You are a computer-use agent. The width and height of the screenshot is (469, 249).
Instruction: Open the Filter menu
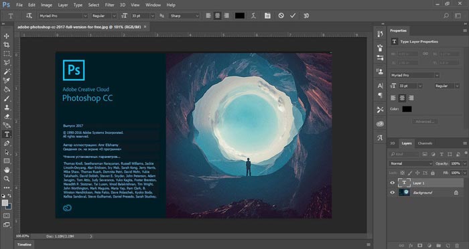point(109,5)
